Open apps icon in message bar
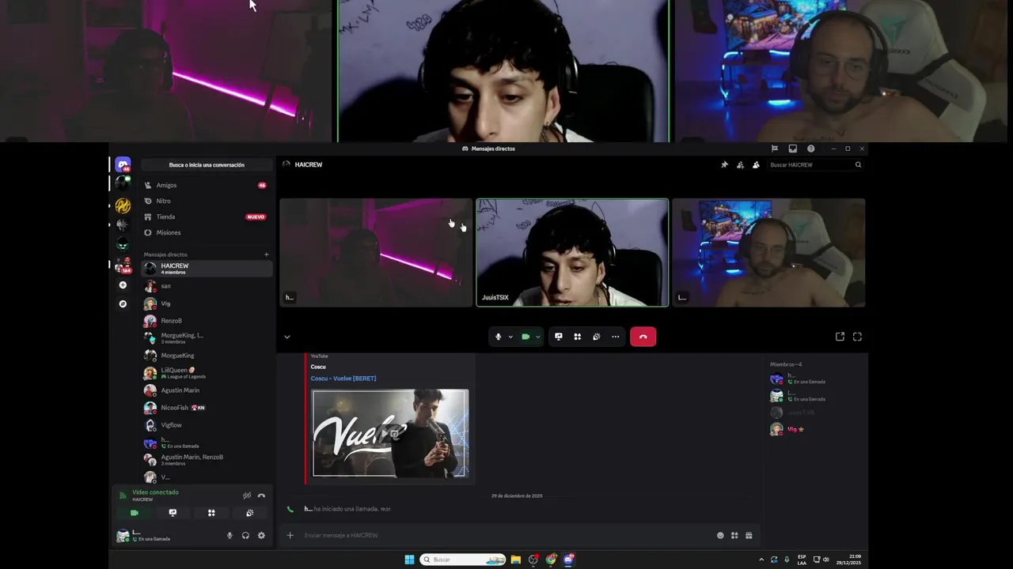 [734, 535]
